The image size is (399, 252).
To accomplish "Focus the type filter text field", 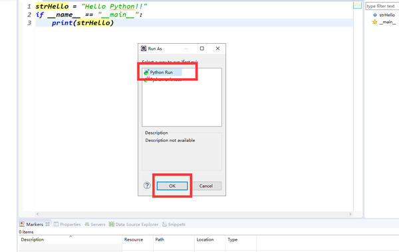I will (x=382, y=6).
